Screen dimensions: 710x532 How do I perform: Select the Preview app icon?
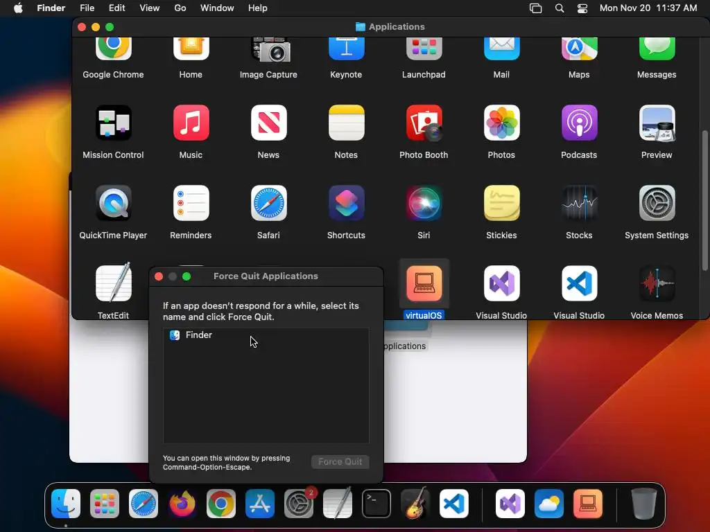tap(657, 123)
